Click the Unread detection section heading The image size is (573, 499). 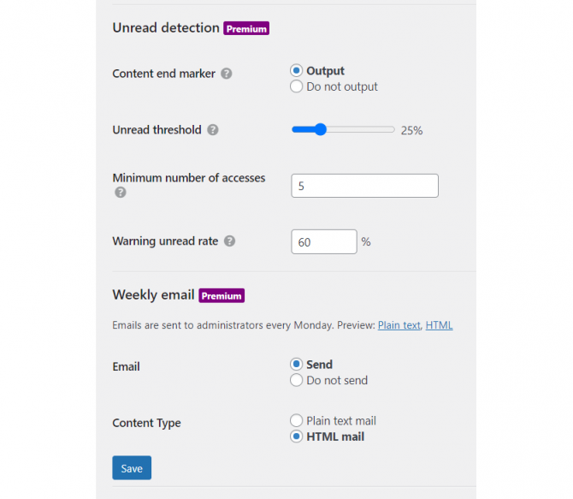click(x=166, y=27)
